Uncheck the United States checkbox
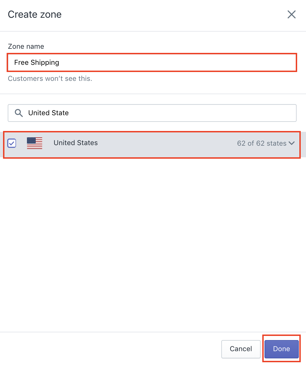Screen dimensions: 306x365 12,143
